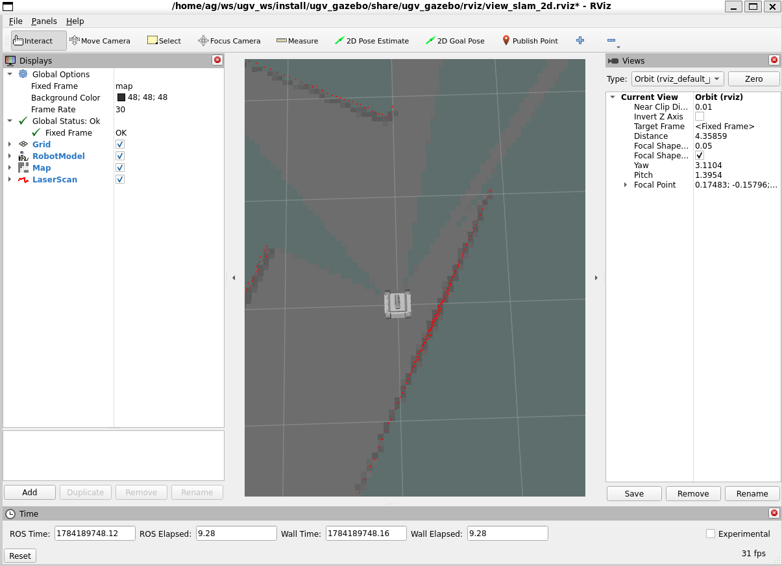Toggle the Map display checkbox

pos(120,167)
